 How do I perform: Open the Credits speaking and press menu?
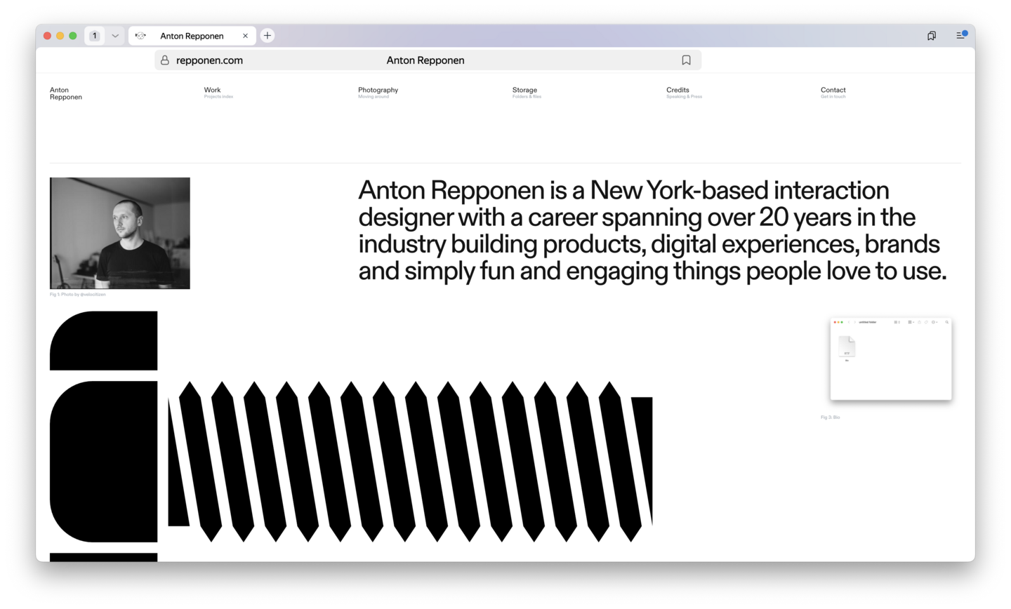(x=684, y=93)
